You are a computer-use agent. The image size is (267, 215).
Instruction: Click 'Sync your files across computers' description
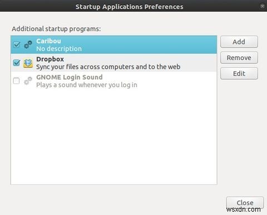coord(108,67)
